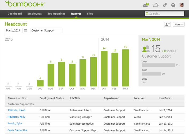This screenshot has height=134, width=189.
Task: Open the Employees tab
Action: 35,14
